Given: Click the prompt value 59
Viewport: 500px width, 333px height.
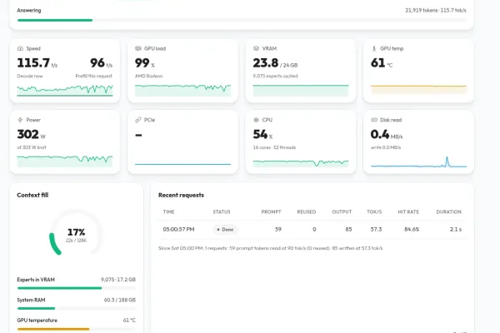Looking at the screenshot, I should [278, 230].
